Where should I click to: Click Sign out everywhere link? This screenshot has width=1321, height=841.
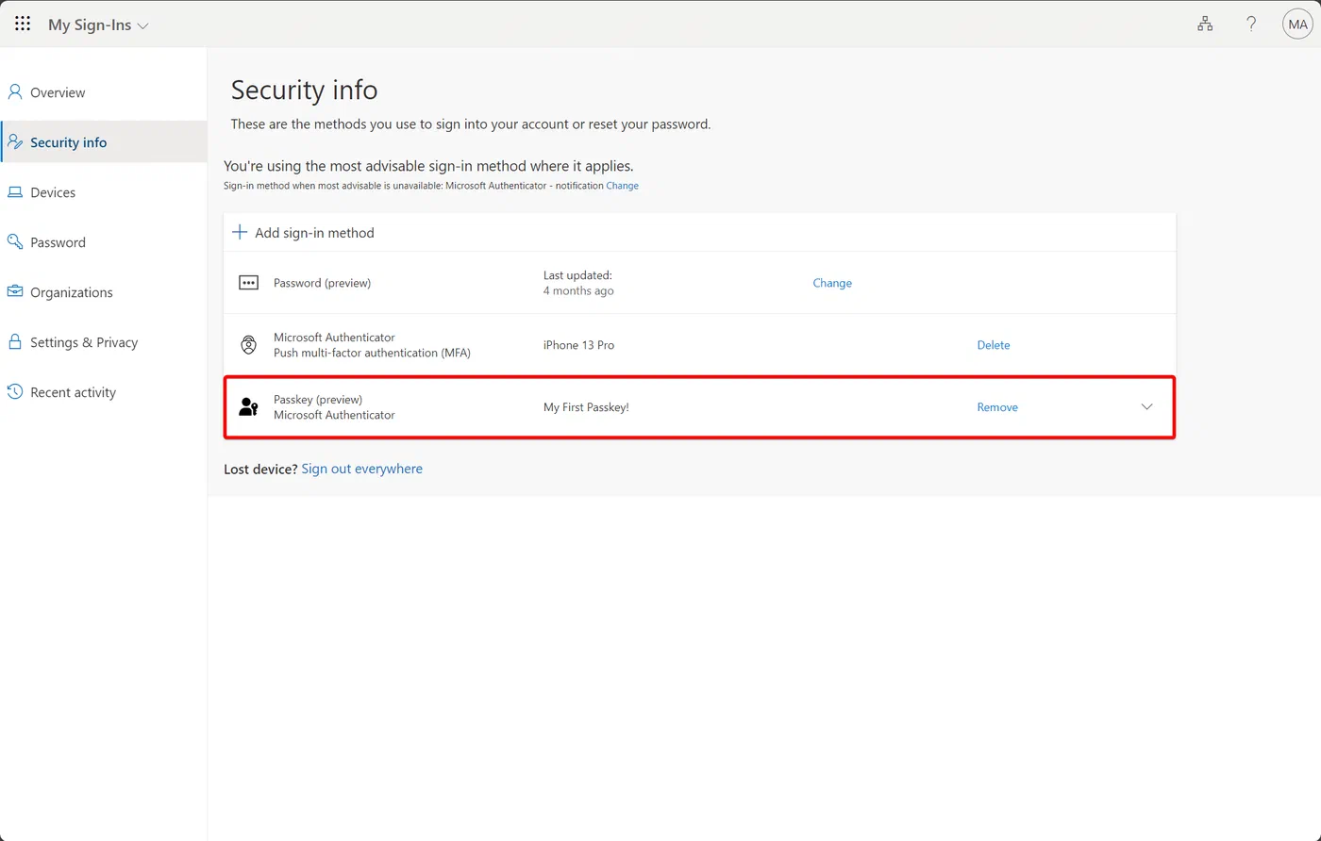pyautogui.click(x=362, y=469)
